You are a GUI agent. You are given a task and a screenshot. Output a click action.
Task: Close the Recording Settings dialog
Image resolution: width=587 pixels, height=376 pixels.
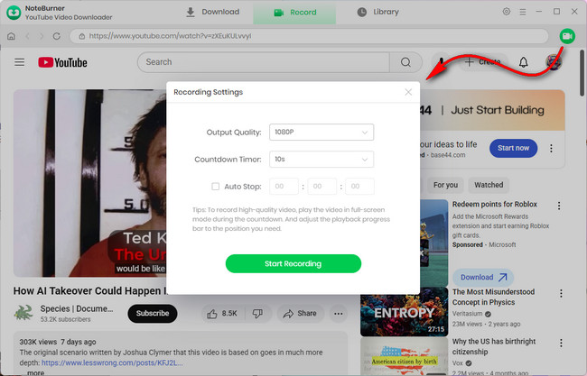(x=408, y=92)
